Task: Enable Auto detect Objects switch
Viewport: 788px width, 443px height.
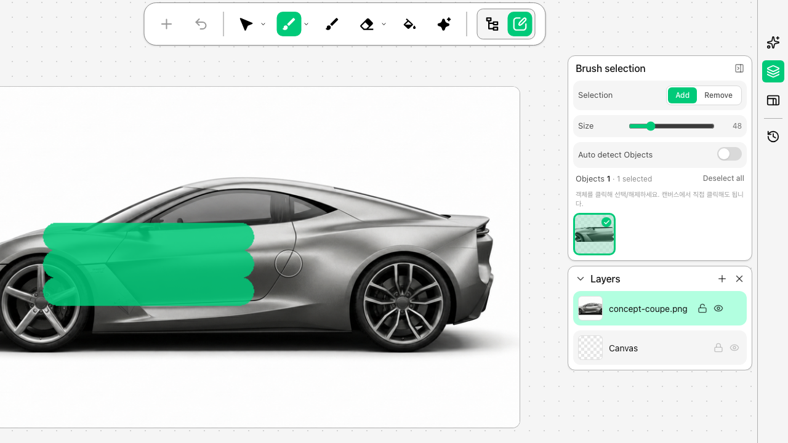Action: 730,154
